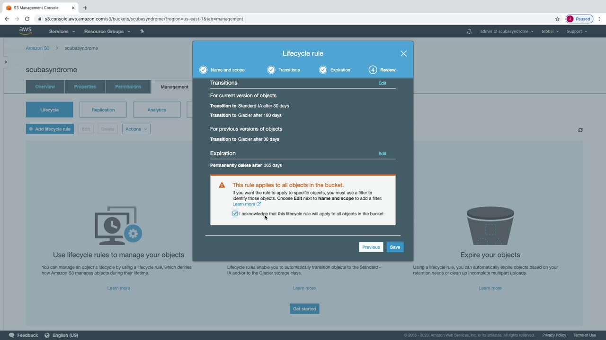Switch to the Permissions tab
Screen dimensions: 606x340
pyautogui.click(x=128, y=87)
